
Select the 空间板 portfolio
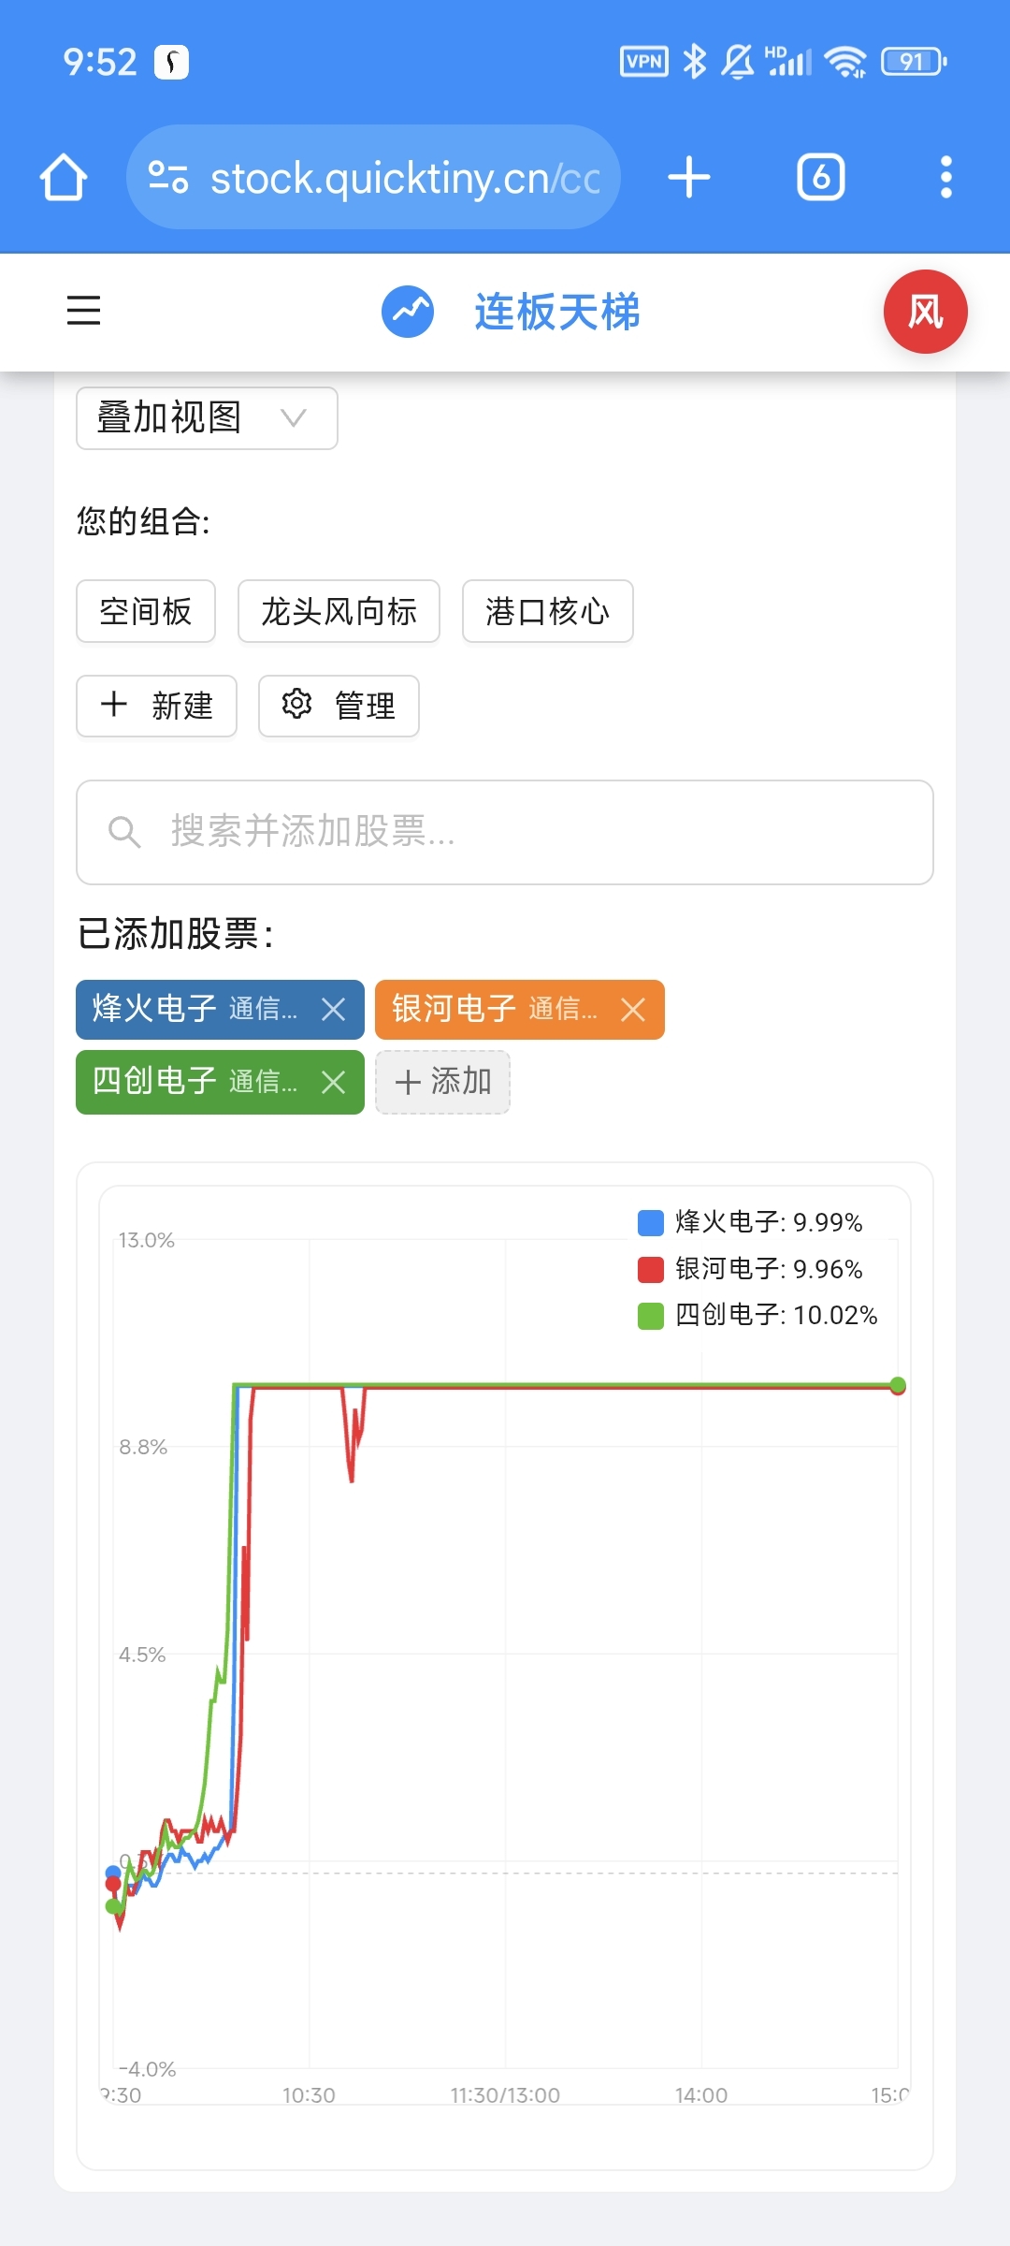(x=146, y=611)
